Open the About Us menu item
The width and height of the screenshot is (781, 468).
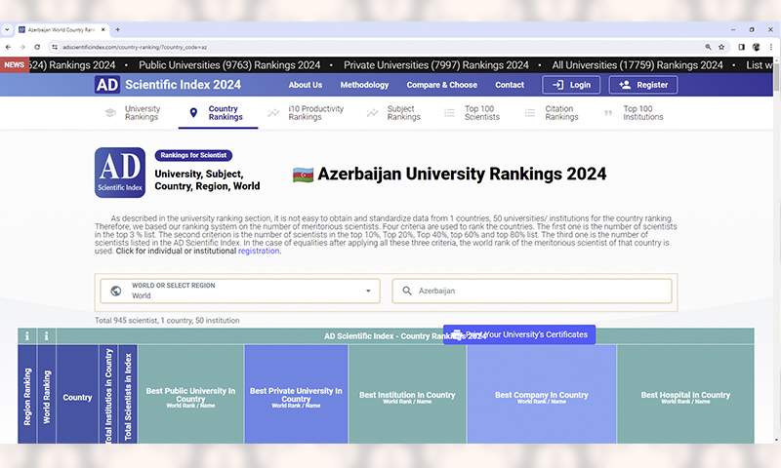306,85
